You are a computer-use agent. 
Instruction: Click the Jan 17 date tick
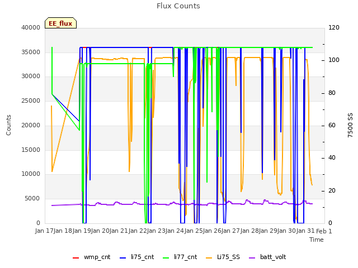click(44, 231)
